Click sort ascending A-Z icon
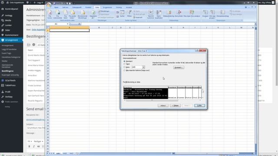278x156 pixels. 118,12
